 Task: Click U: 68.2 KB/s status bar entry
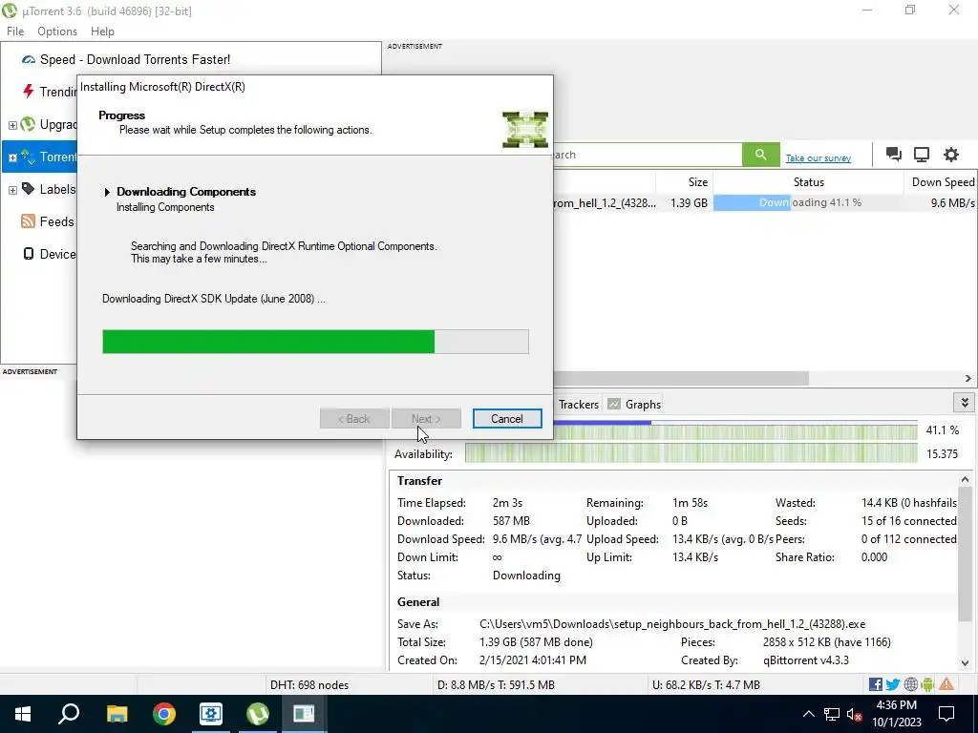pyautogui.click(x=706, y=685)
